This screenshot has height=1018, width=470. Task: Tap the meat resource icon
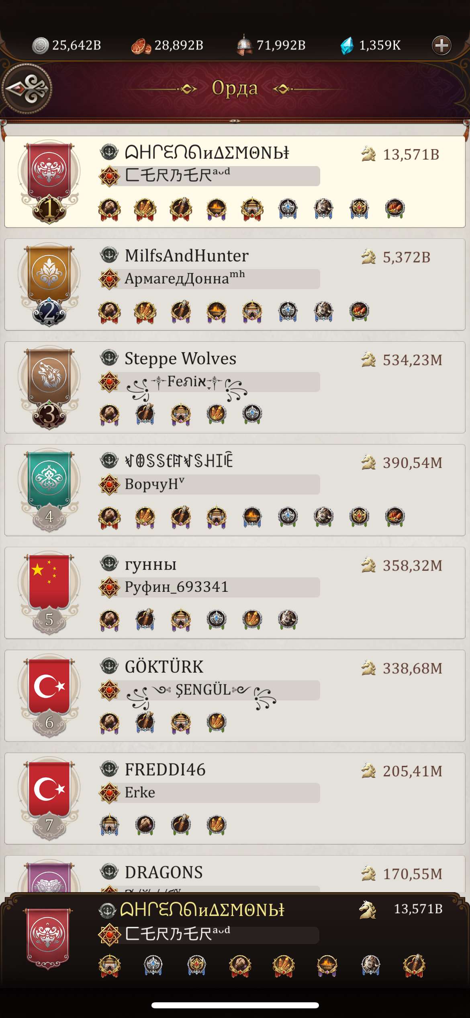141,46
